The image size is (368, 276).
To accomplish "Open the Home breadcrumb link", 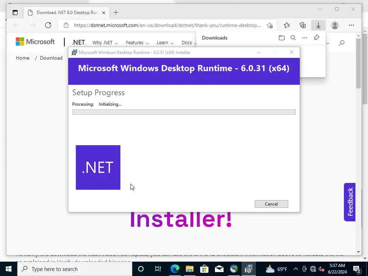I will click(x=23, y=58).
